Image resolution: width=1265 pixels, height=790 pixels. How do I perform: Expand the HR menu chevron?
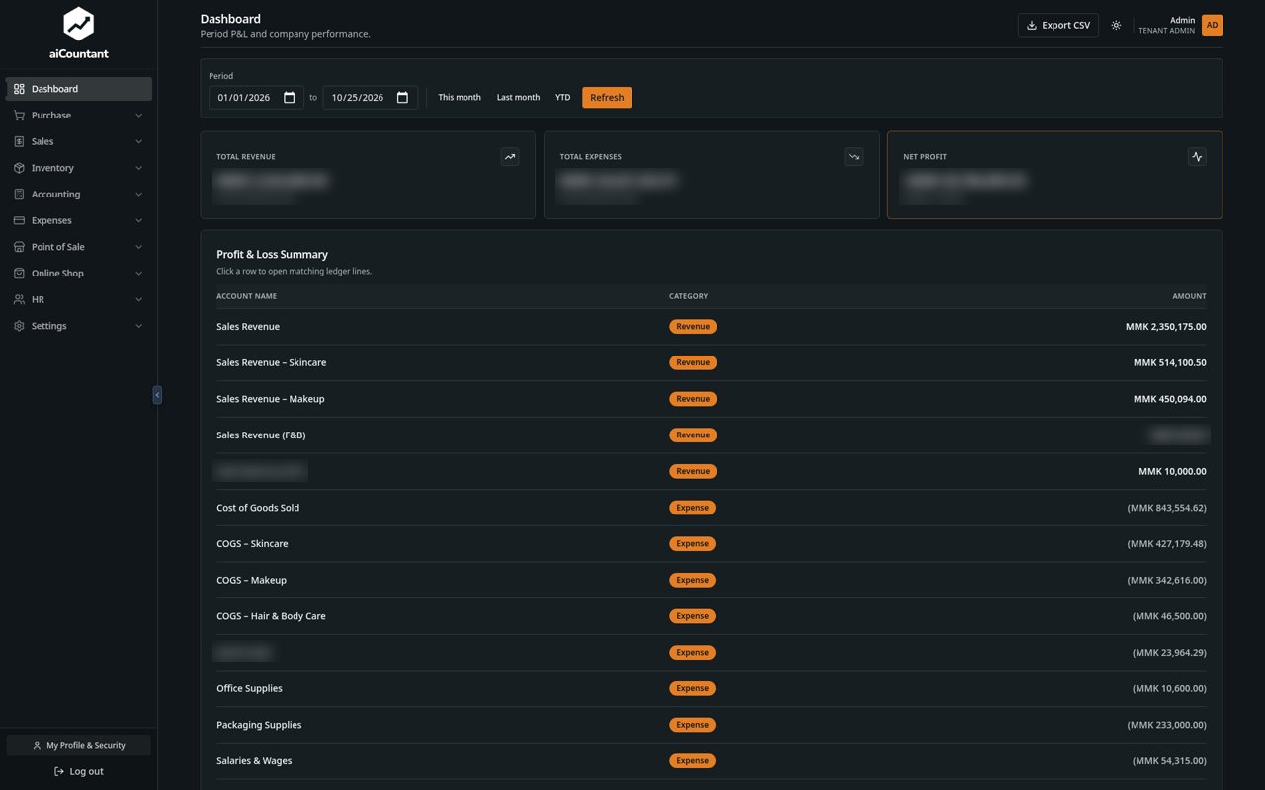[138, 299]
